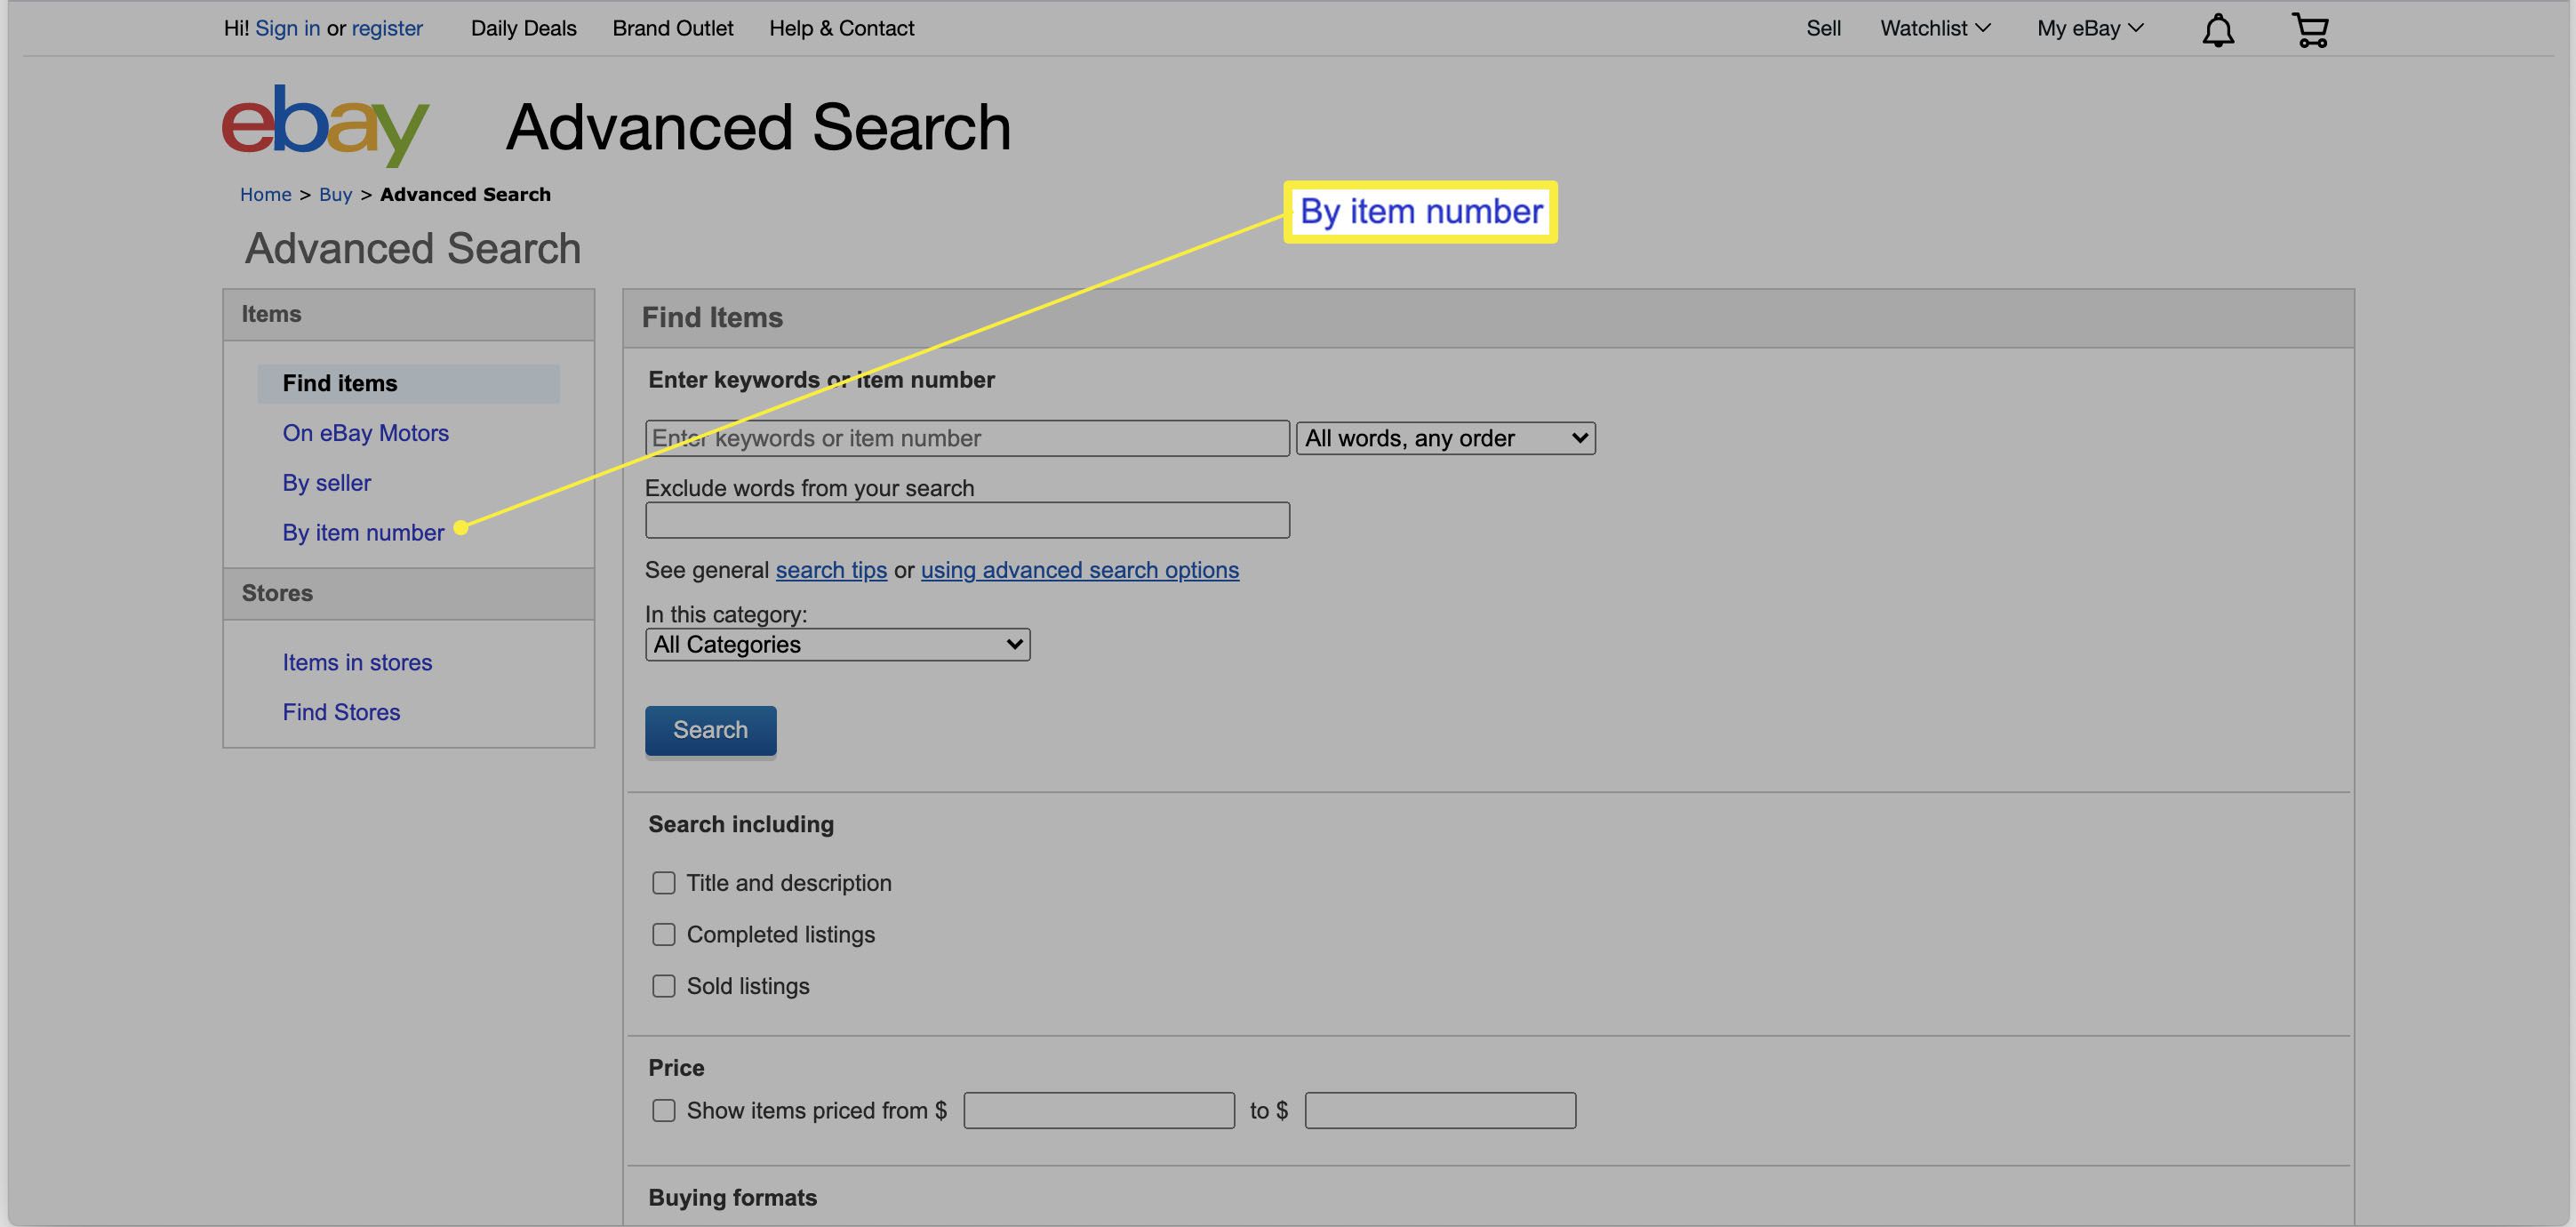Check the Title and description box

[663, 883]
